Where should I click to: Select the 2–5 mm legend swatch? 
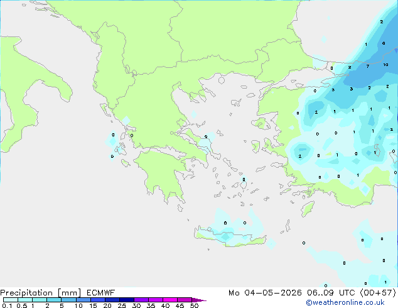(x=54, y=300)
